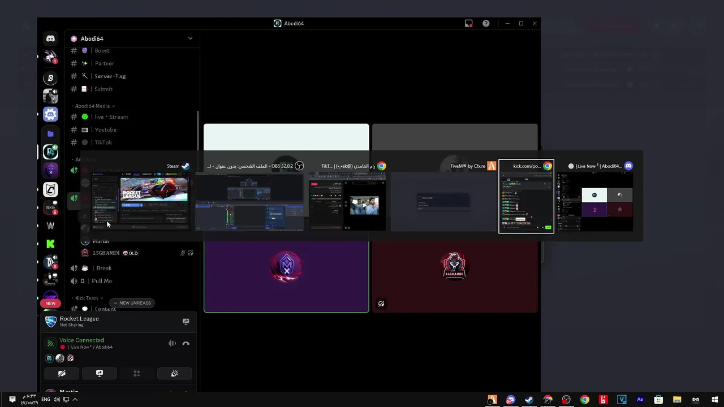This screenshot has width=724, height=407.
Task: Click the Windows Start button
Action: coord(714,400)
